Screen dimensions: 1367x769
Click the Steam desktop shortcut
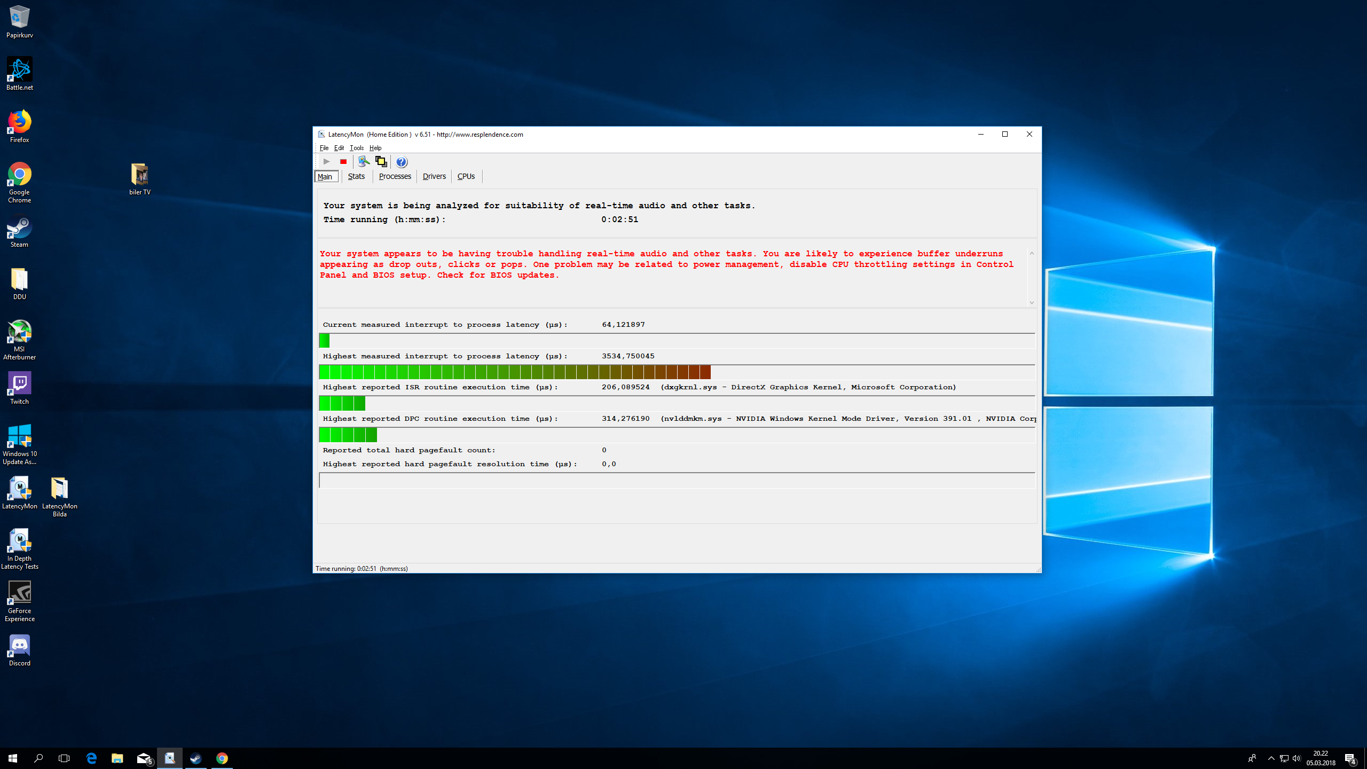click(x=20, y=231)
